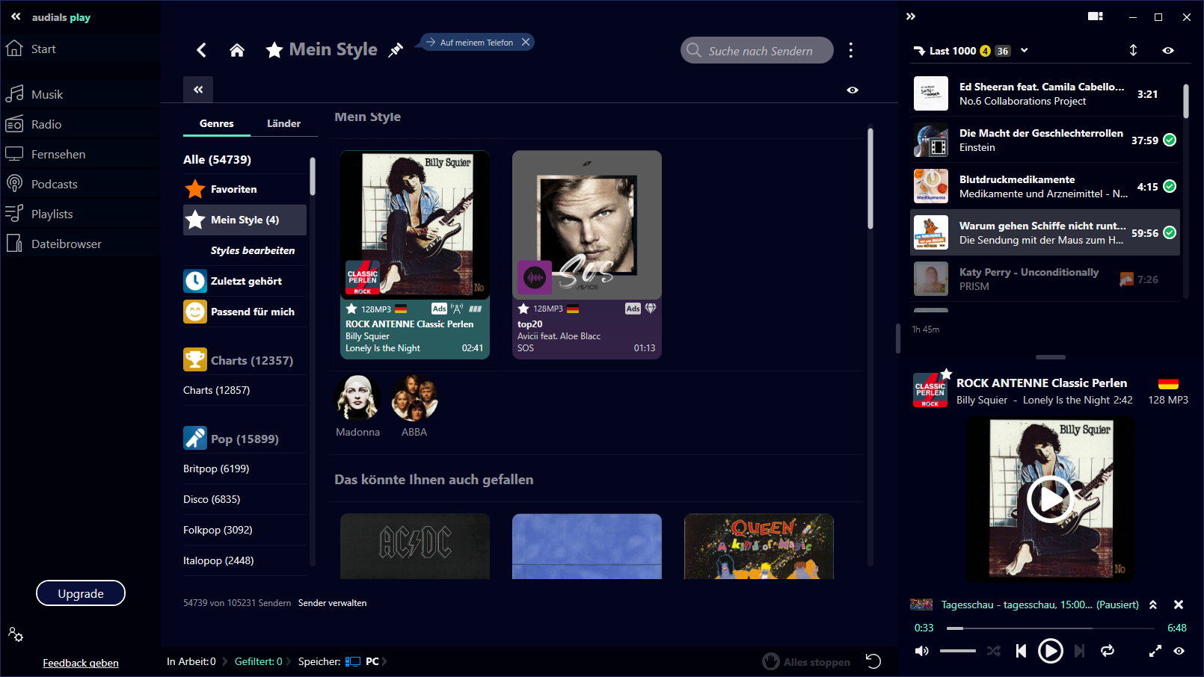Screen dimensions: 1204x677
Task: Select the Madonna artist avatar
Action: [x=357, y=398]
